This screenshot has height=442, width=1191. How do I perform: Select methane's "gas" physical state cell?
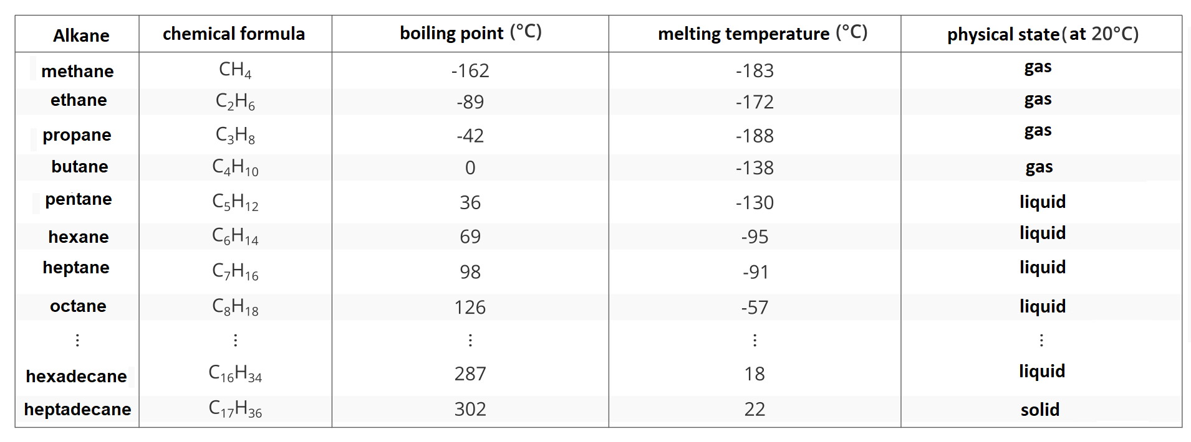pyautogui.click(x=1038, y=67)
